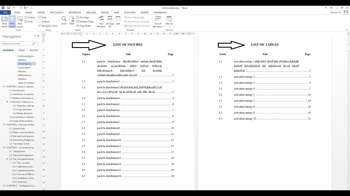Show RESULTS in Navigation pane

click(34, 50)
